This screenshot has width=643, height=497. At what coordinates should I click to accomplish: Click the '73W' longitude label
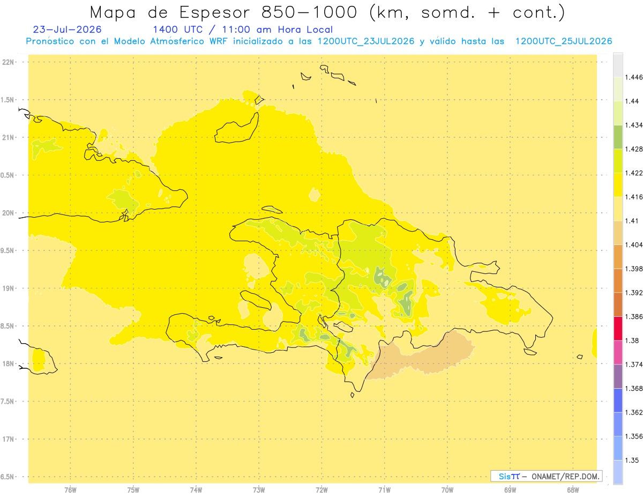click(x=259, y=490)
